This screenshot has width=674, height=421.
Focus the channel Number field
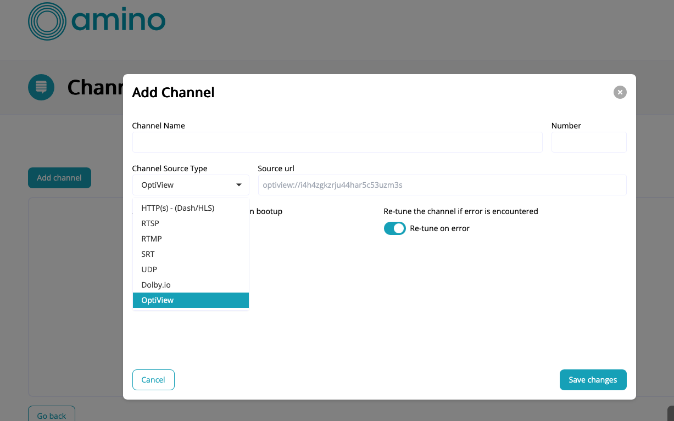click(x=588, y=142)
